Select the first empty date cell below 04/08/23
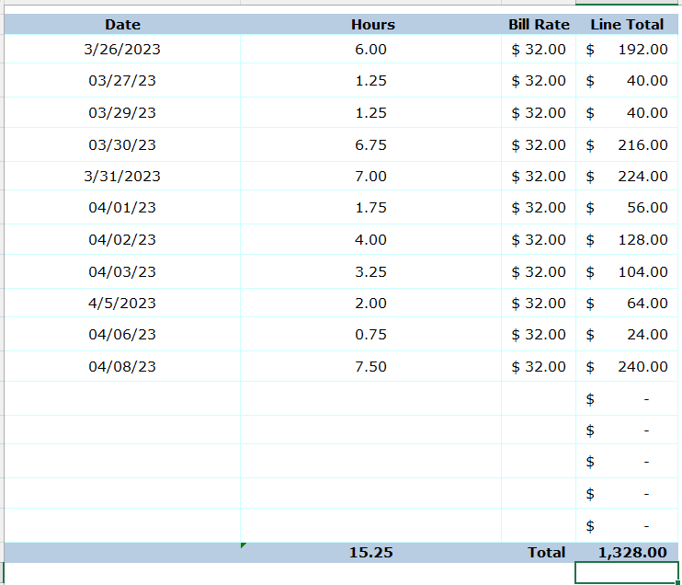The height and width of the screenshot is (585, 682). (x=122, y=399)
